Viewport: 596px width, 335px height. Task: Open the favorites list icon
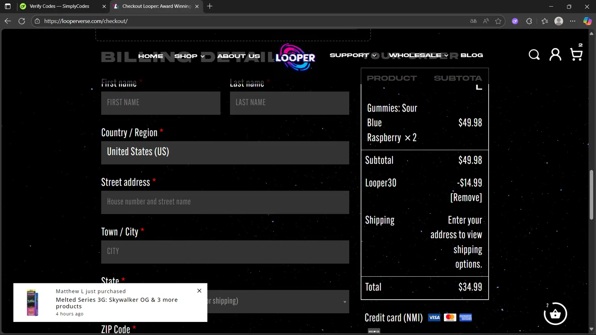coord(544,21)
